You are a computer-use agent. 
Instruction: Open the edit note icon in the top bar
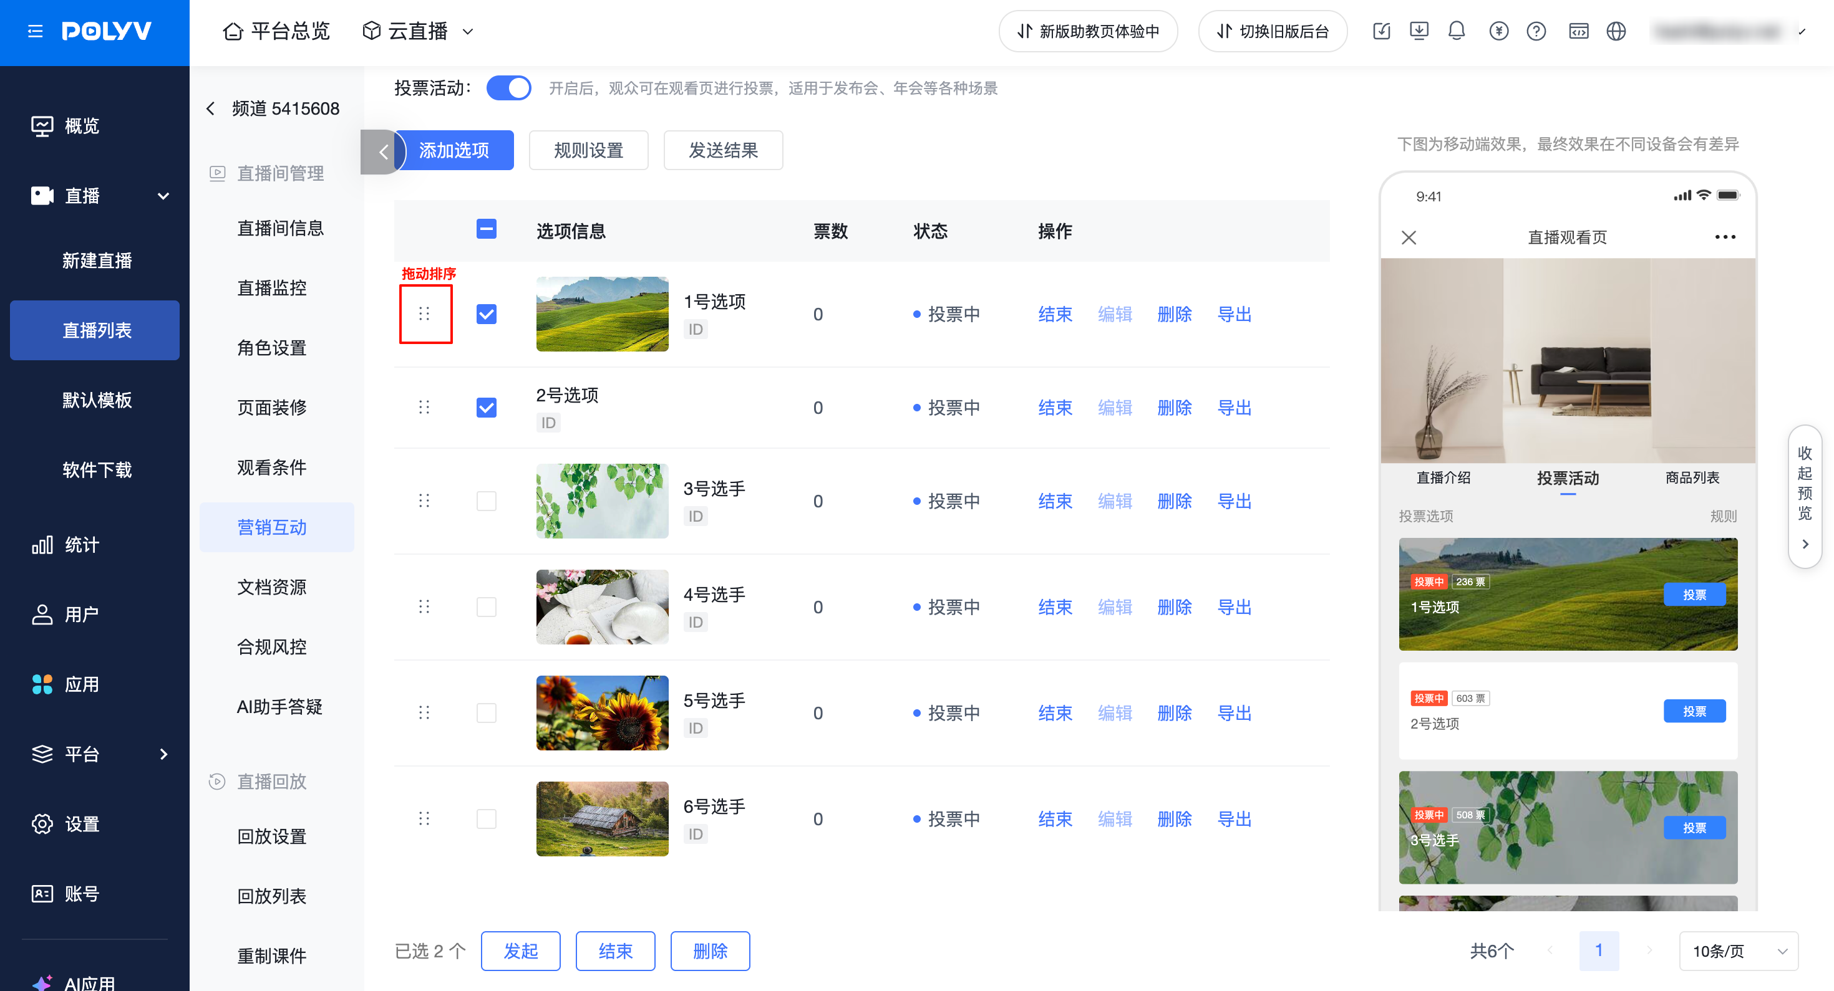[1381, 31]
